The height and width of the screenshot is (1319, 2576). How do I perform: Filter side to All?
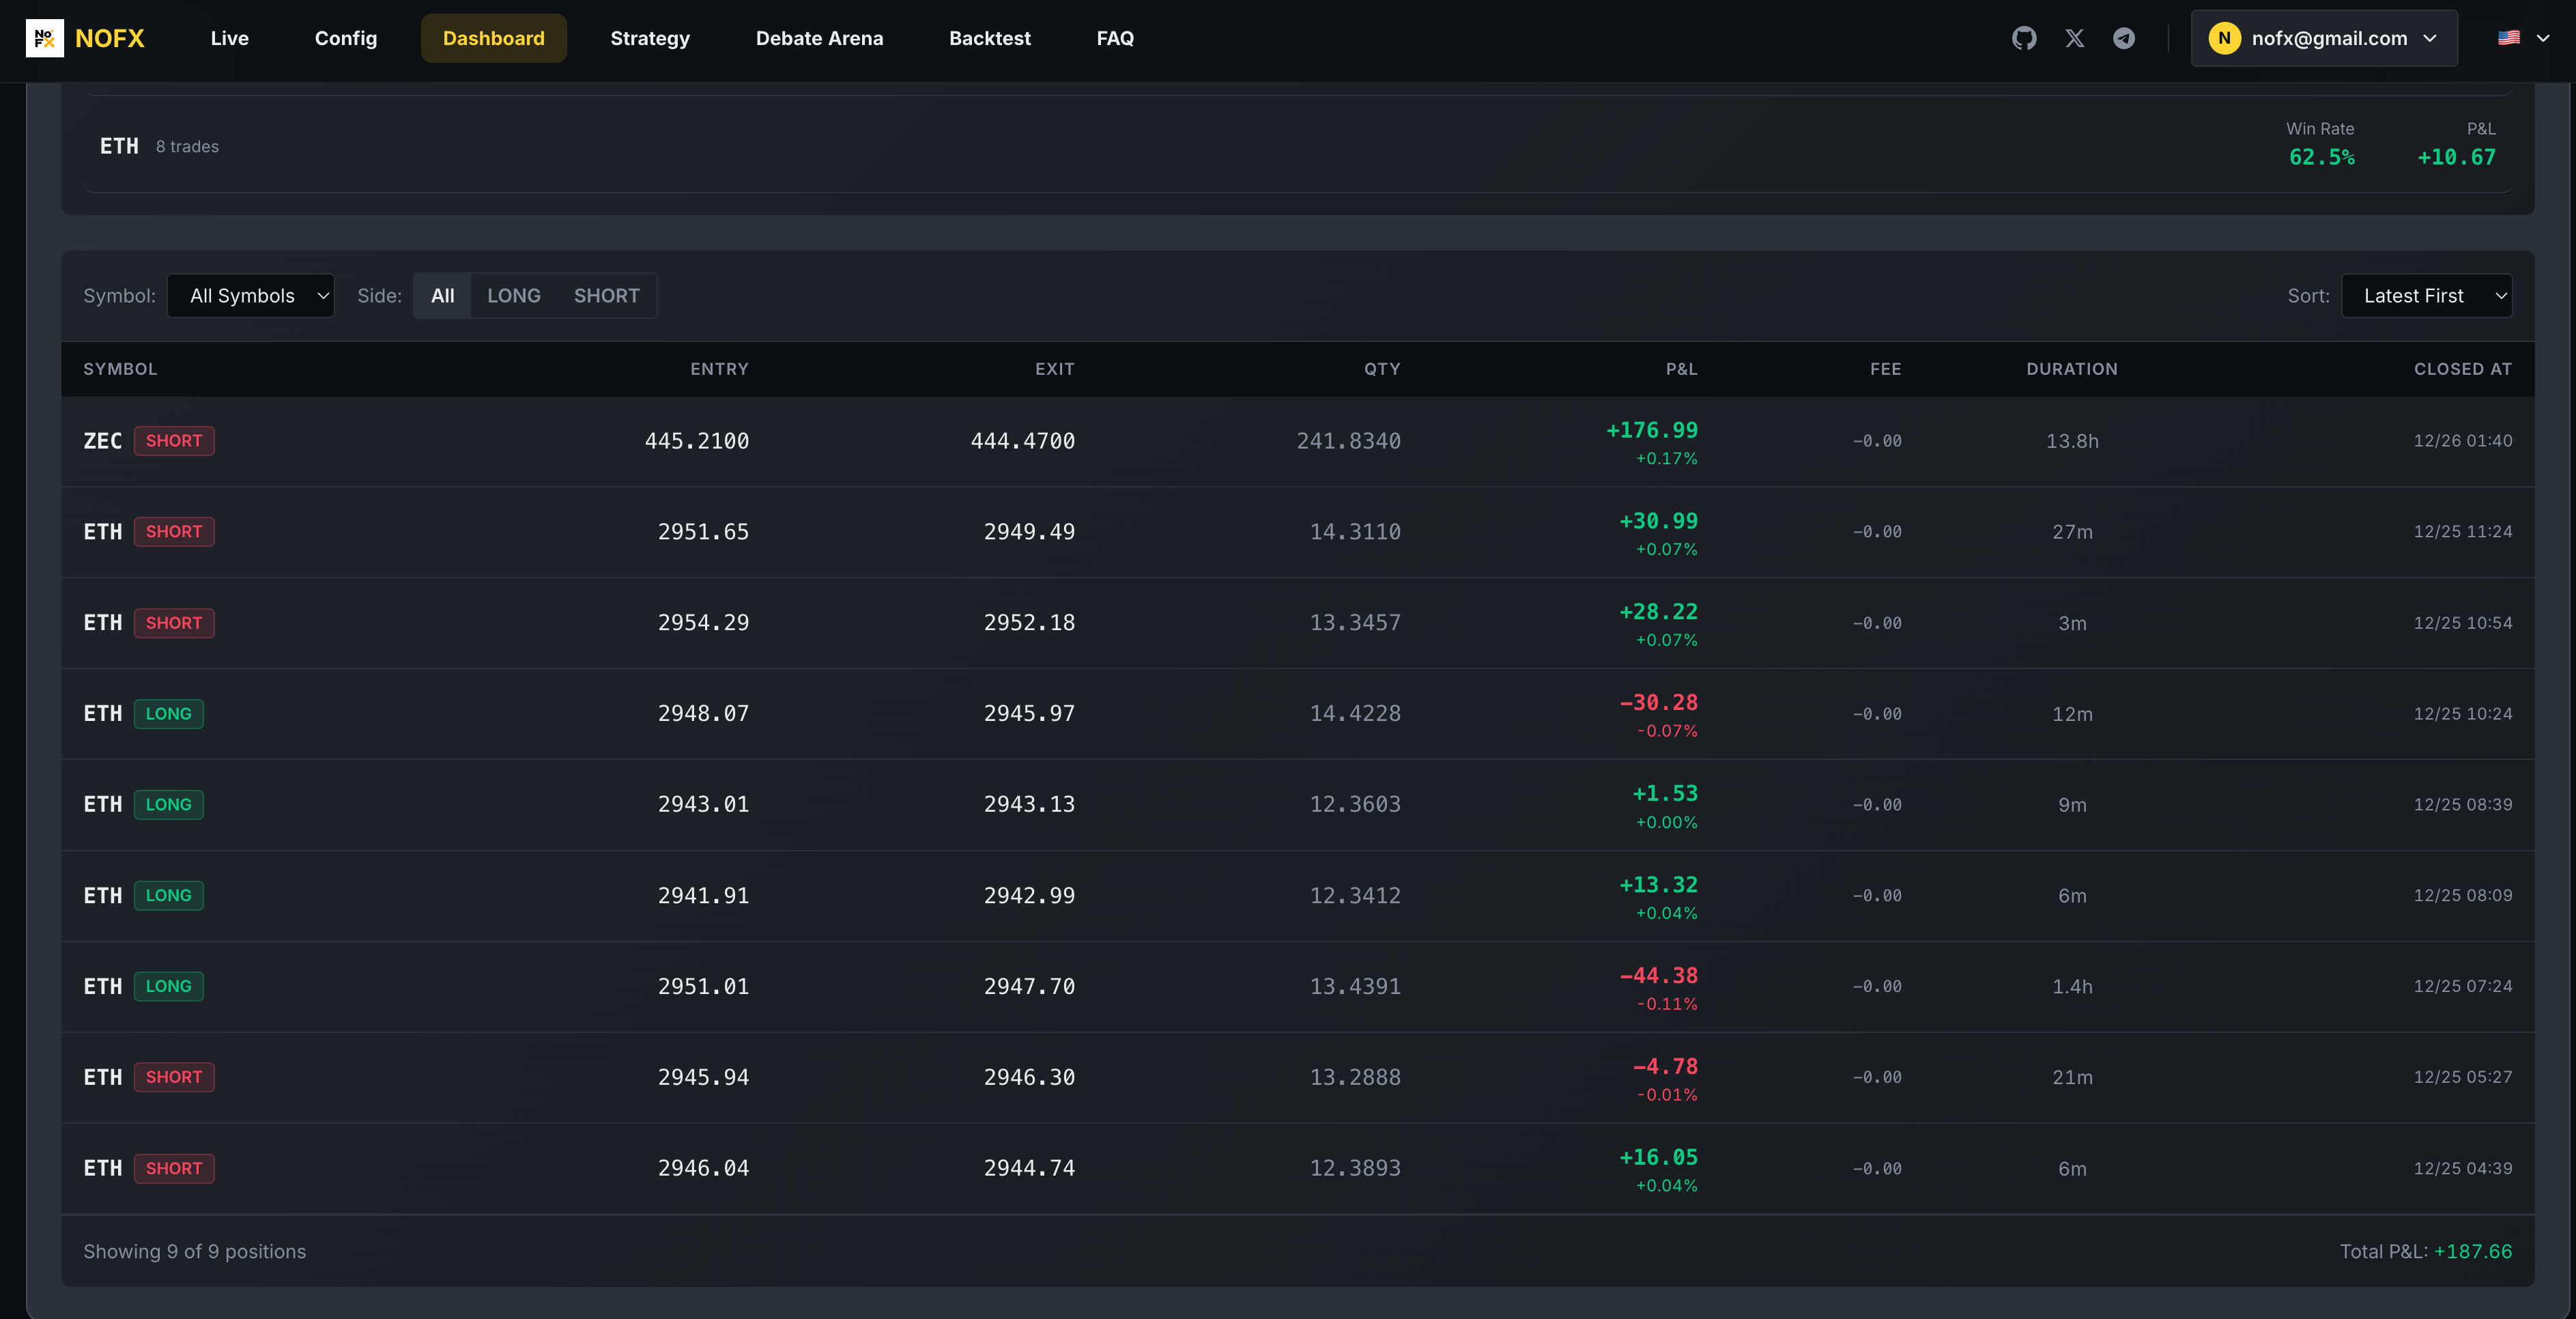point(442,296)
